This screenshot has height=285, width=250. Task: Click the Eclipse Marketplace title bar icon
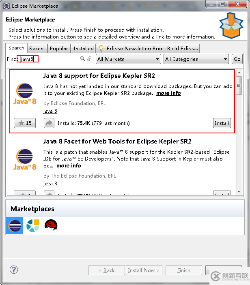coord(6,6)
